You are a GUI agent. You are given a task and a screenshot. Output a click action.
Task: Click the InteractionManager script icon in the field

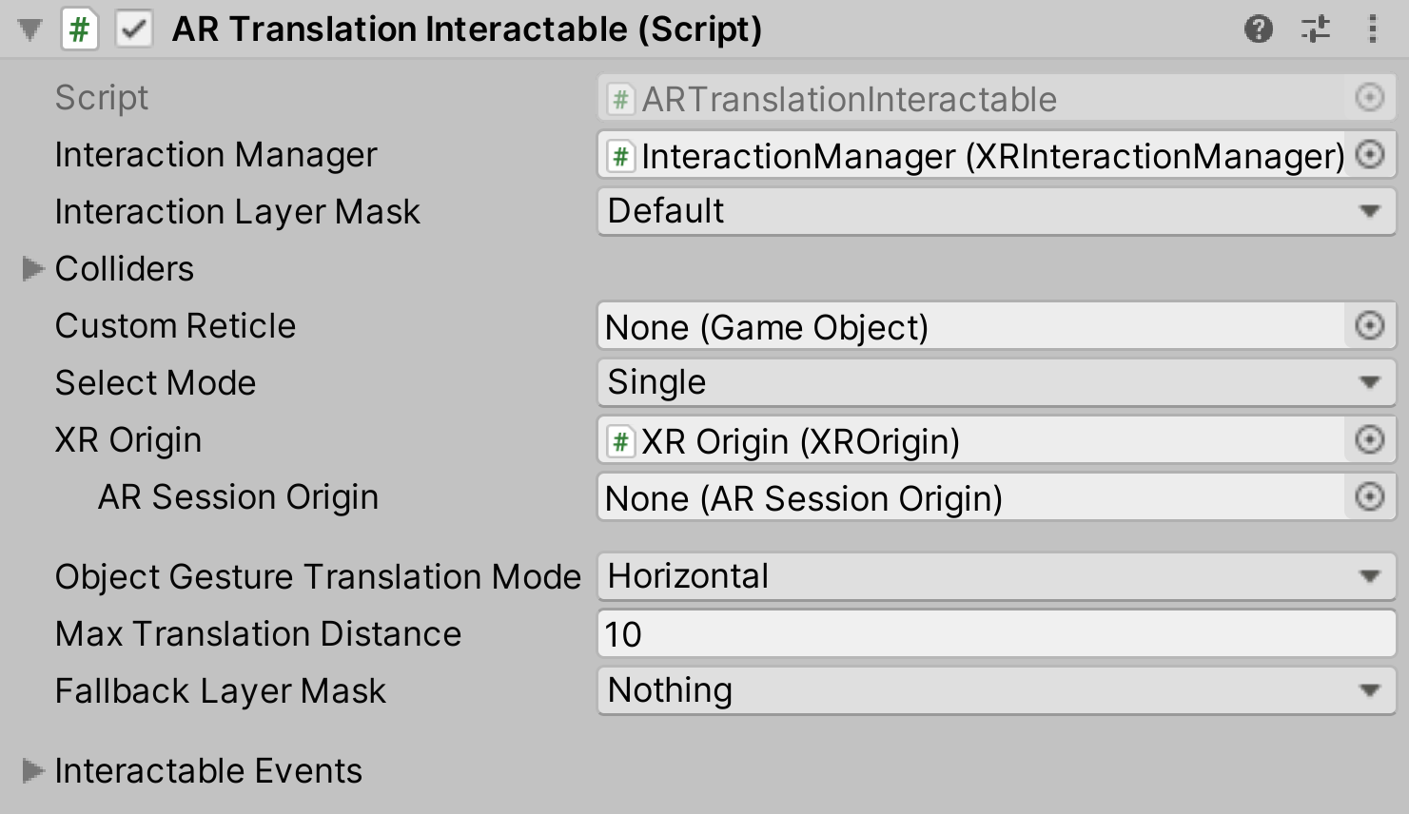[623, 154]
